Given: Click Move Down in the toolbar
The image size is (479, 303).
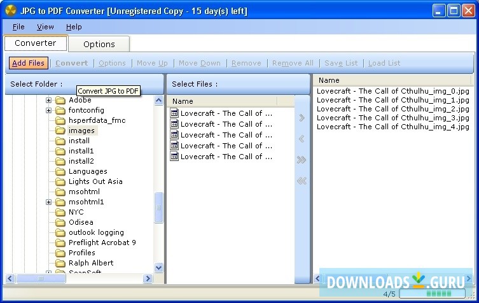Looking at the screenshot, I should point(200,63).
